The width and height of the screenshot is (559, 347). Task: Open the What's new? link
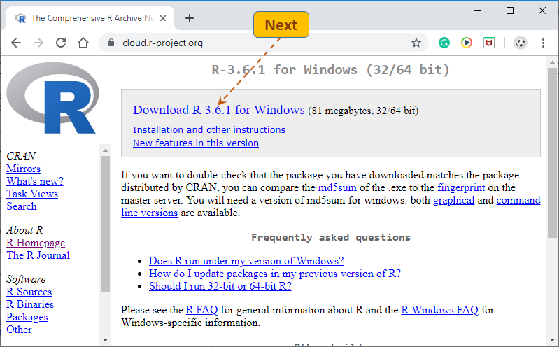[x=34, y=180]
